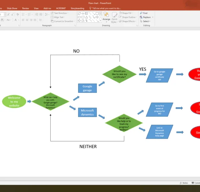Choose the down block arrow shape
The width and height of the screenshot is (200, 192).
pyautogui.click(x=79, y=21)
